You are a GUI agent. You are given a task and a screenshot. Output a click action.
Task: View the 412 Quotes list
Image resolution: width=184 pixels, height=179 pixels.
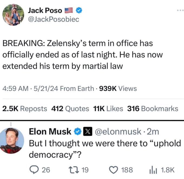tap(70, 109)
